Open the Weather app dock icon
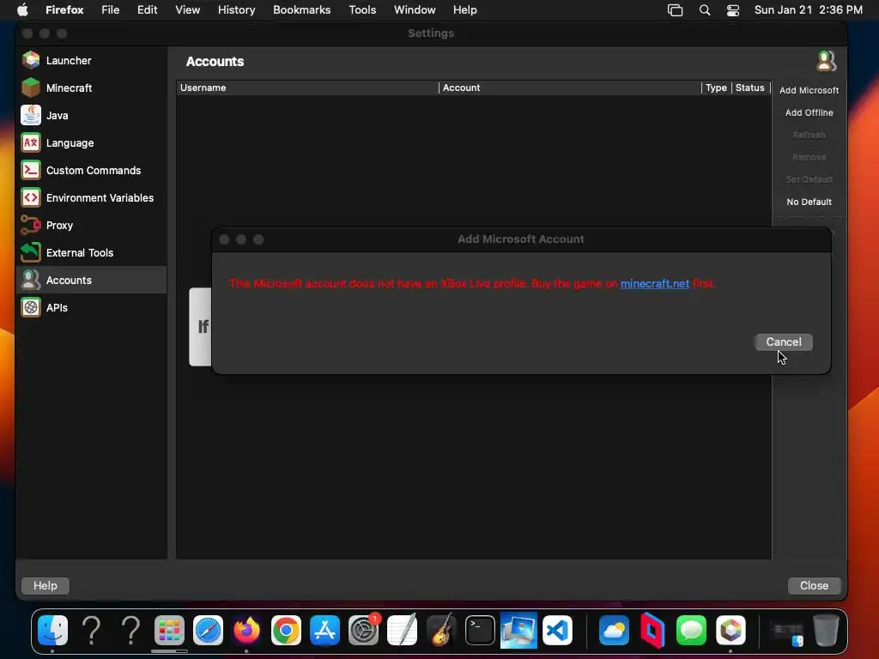This screenshot has height=659, width=879. (x=614, y=631)
